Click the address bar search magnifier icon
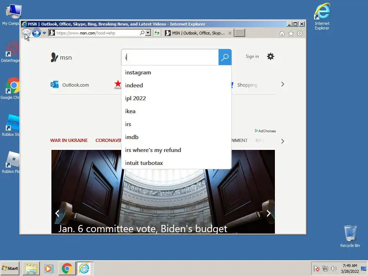The width and height of the screenshot is (368, 276). click(142, 33)
